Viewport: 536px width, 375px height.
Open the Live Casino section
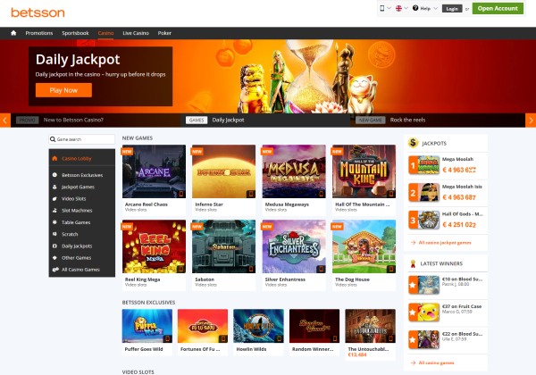point(136,33)
